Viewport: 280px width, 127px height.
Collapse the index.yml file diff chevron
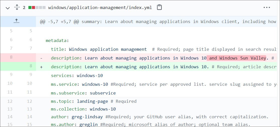[x=8, y=8]
